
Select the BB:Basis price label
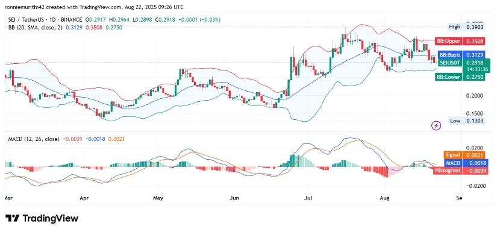[461, 54]
